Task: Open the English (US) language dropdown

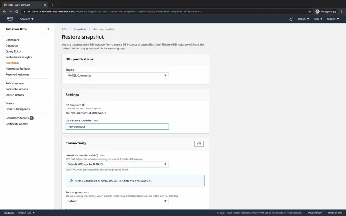Action: (x=26, y=213)
